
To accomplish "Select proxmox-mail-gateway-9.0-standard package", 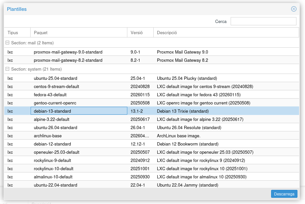I will pos(68,52).
